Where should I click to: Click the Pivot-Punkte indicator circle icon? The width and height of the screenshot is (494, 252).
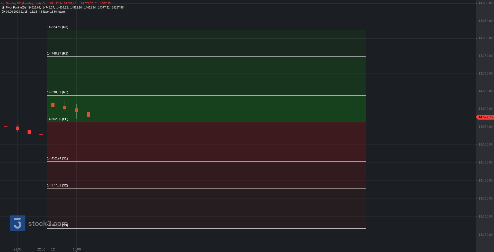pos(3,8)
